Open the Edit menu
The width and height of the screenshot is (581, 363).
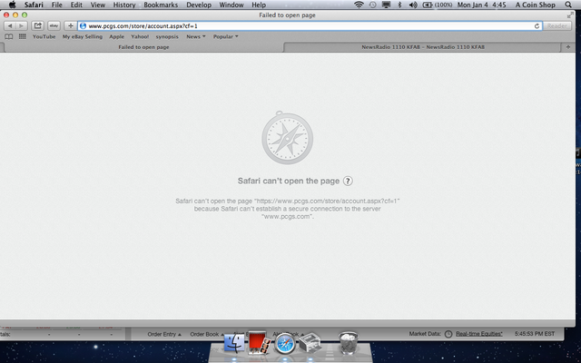click(x=76, y=5)
